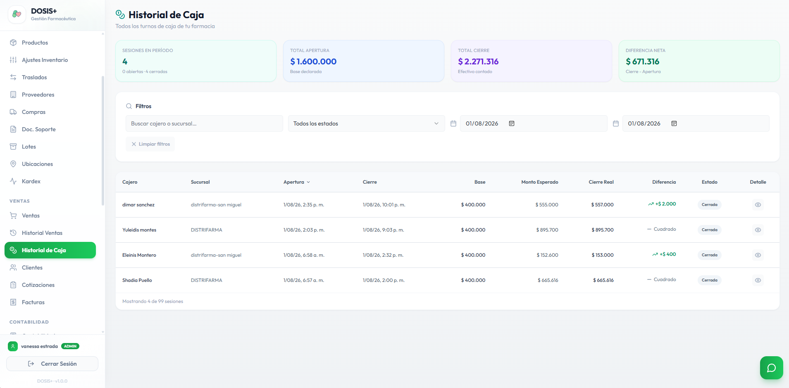Open the chat support bubble icon

coord(771,368)
